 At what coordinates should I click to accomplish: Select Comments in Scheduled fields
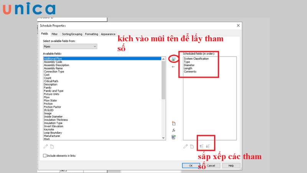pyautogui.click(x=190, y=72)
